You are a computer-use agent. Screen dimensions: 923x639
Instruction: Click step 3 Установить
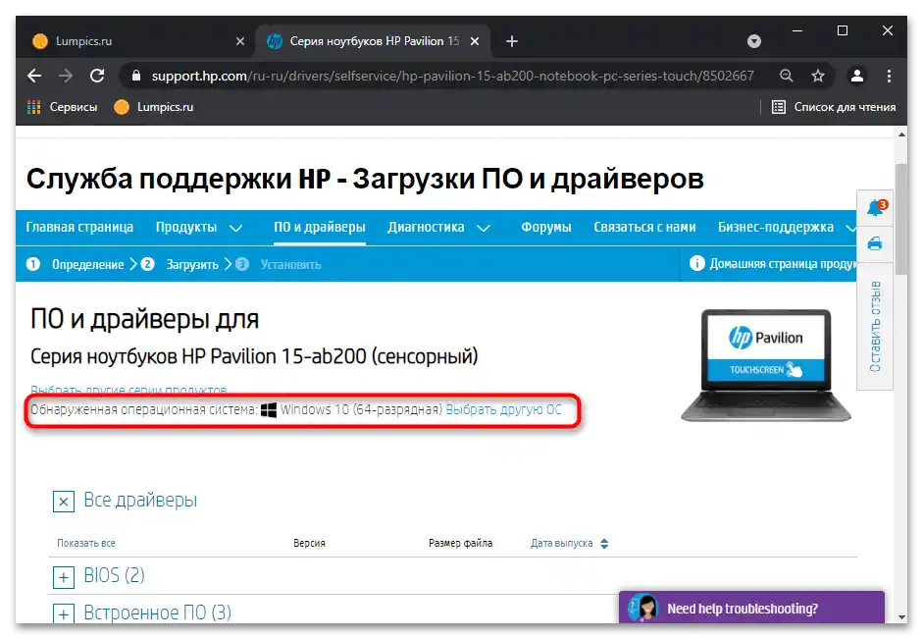click(x=279, y=264)
